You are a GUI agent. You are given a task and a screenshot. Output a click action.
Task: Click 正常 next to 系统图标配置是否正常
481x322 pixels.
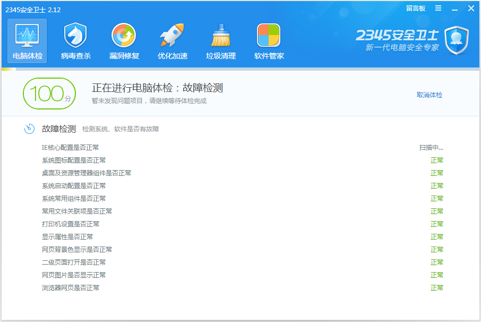pyautogui.click(x=436, y=160)
